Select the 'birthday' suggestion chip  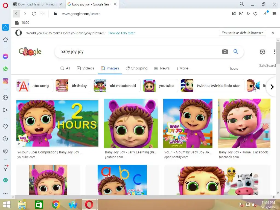(73, 86)
